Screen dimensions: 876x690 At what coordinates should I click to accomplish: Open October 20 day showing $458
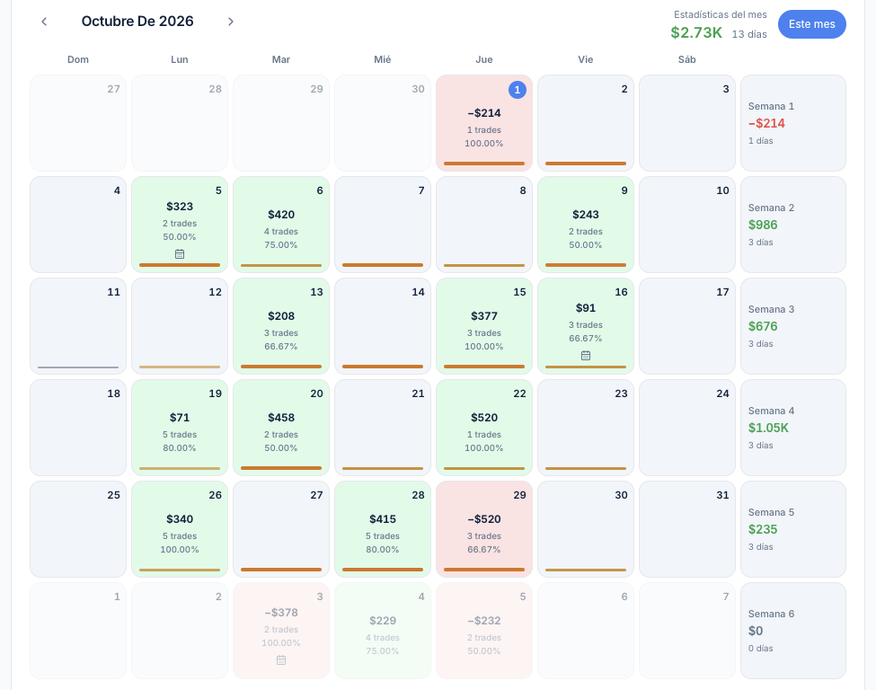(281, 428)
